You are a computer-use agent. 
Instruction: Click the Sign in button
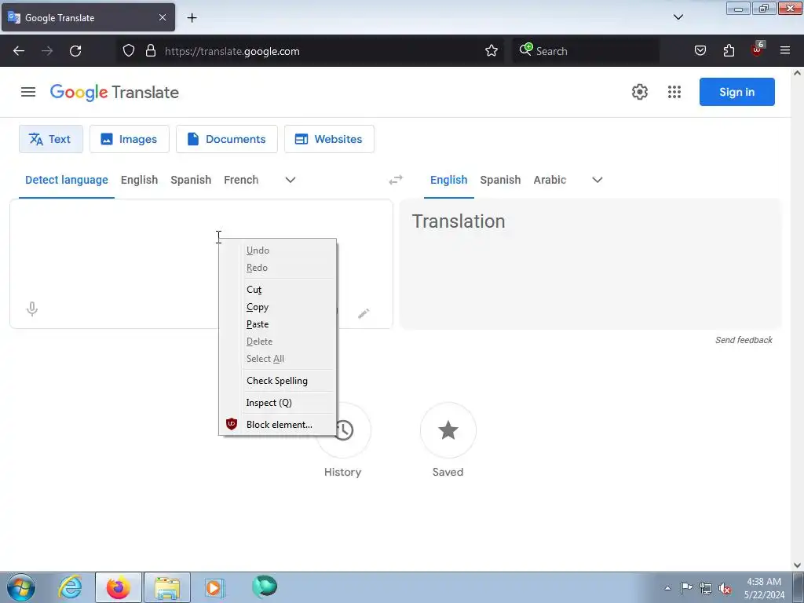click(736, 92)
